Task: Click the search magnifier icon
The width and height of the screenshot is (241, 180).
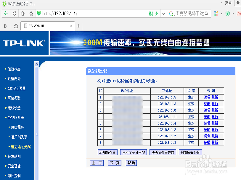Action: (x=206, y=13)
